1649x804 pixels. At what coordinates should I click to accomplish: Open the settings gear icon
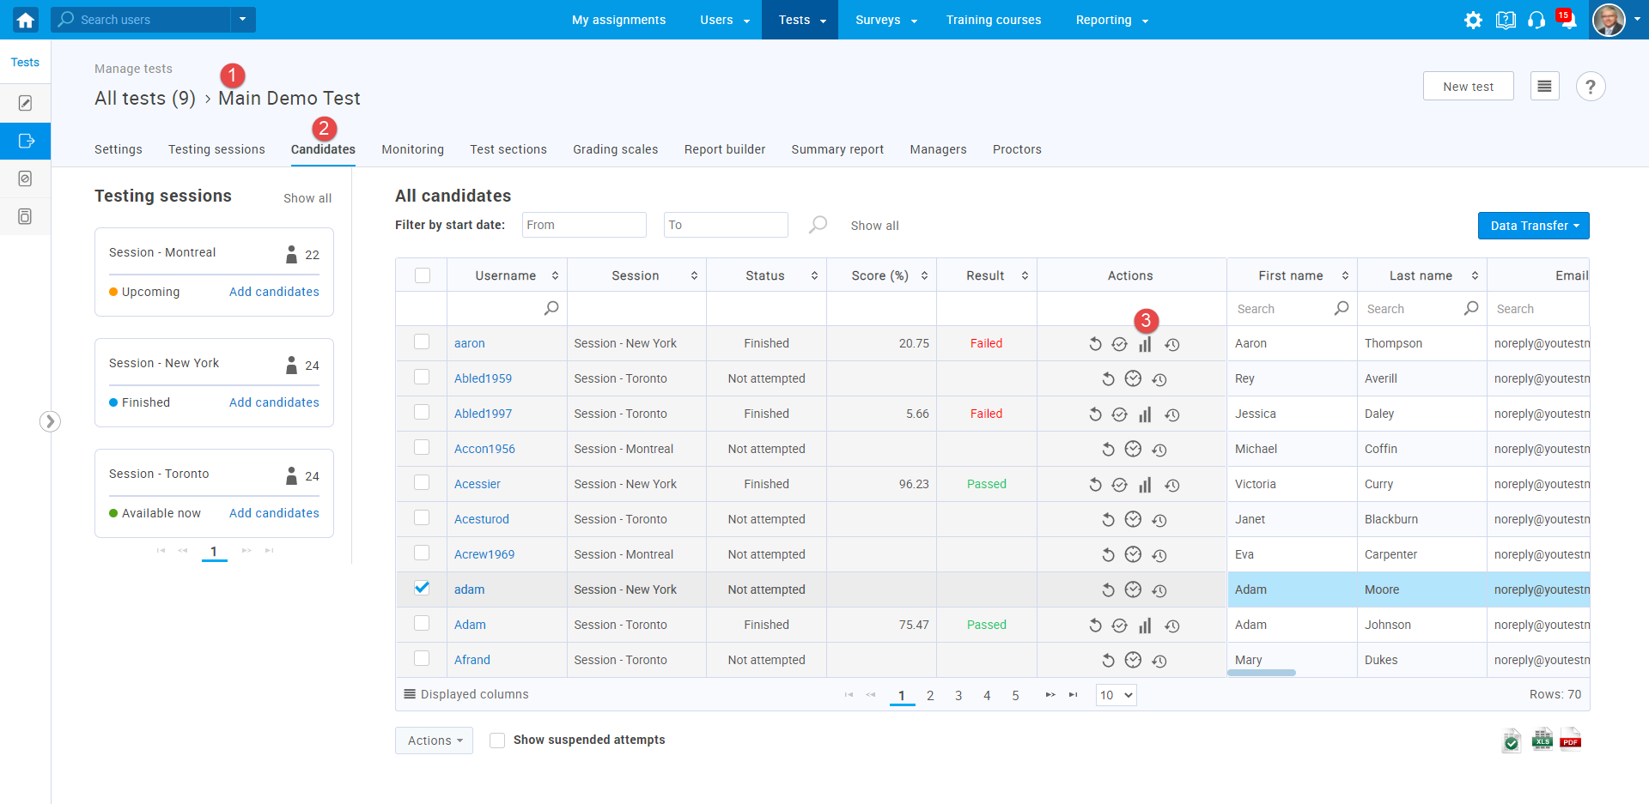pos(1473,20)
